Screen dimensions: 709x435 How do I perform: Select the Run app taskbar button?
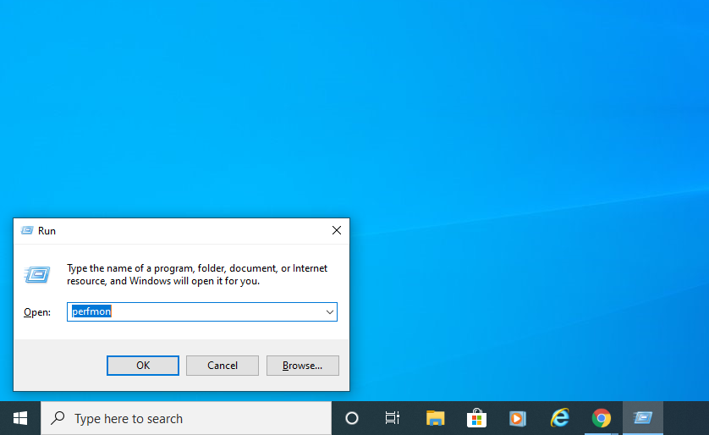coord(642,418)
